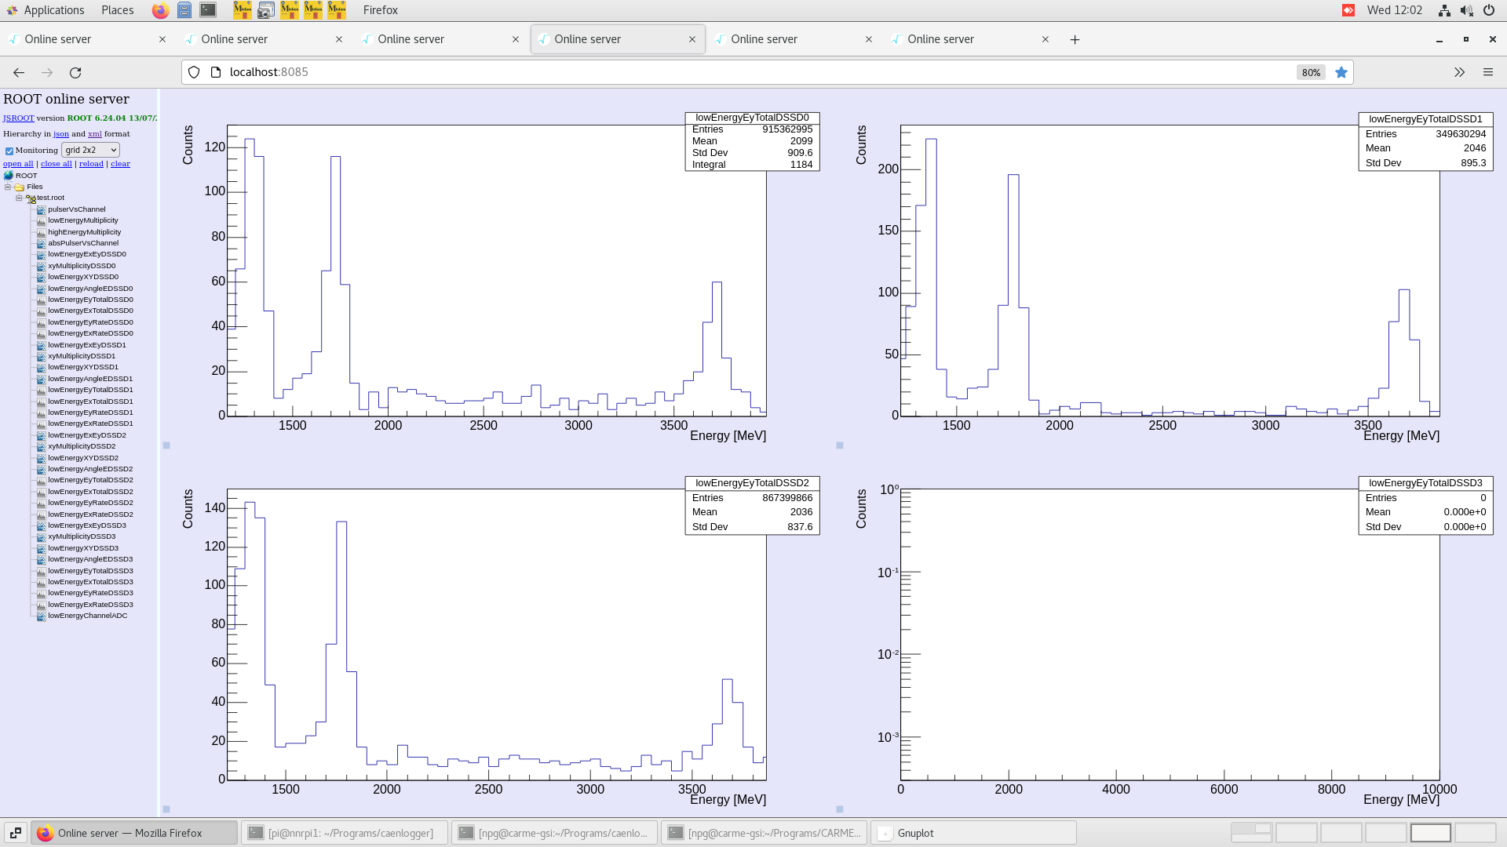Click the 'reload' hierarchy link
1507x847 pixels.
(x=91, y=164)
